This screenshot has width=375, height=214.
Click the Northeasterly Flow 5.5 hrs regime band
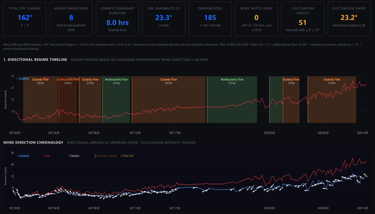[x=232, y=99]
